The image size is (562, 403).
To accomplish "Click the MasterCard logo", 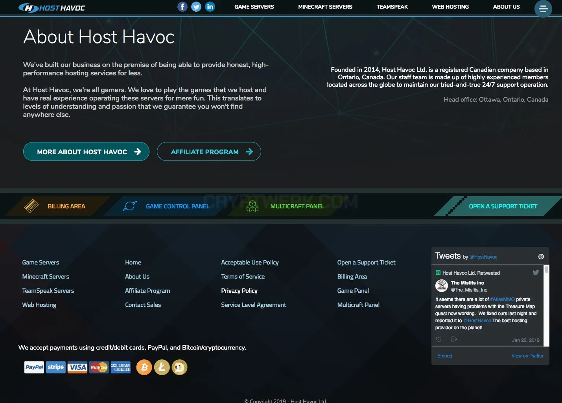I will coord(99,367).
